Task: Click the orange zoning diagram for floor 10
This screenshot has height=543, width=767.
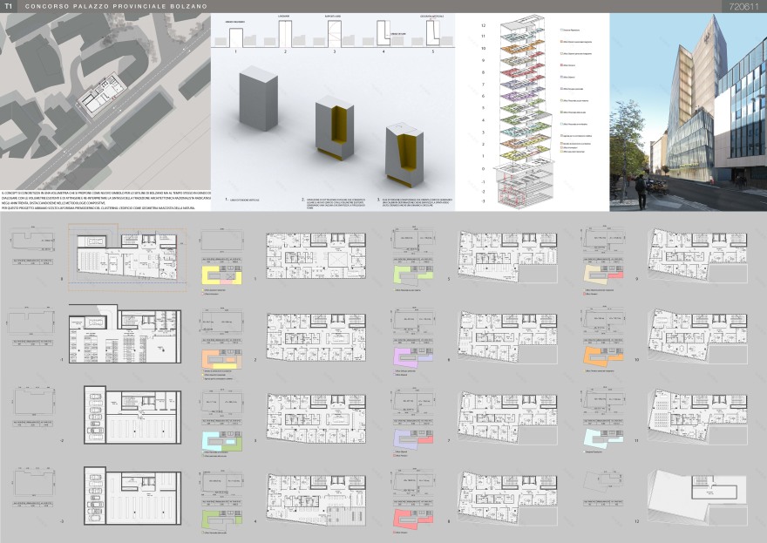Action: click(x=604, y=357)
